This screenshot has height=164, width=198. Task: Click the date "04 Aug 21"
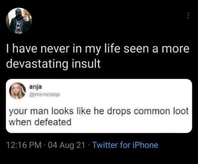(65, 145)
